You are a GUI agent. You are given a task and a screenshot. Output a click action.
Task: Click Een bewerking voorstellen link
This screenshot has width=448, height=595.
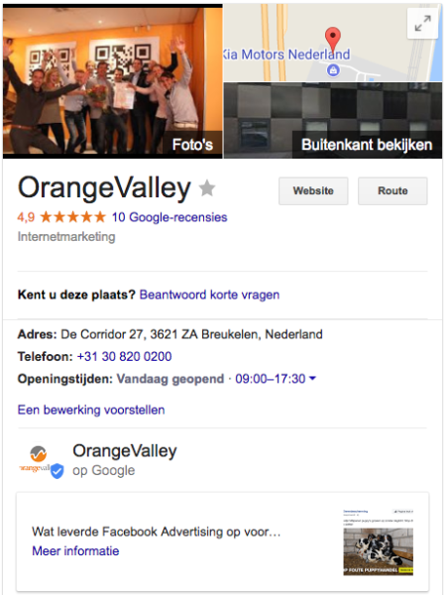click(x=91, y=410)
